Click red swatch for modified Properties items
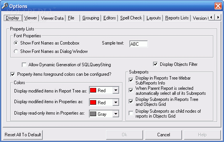The height and width of the screenshot is (142, 224). [x=93, y=102]
